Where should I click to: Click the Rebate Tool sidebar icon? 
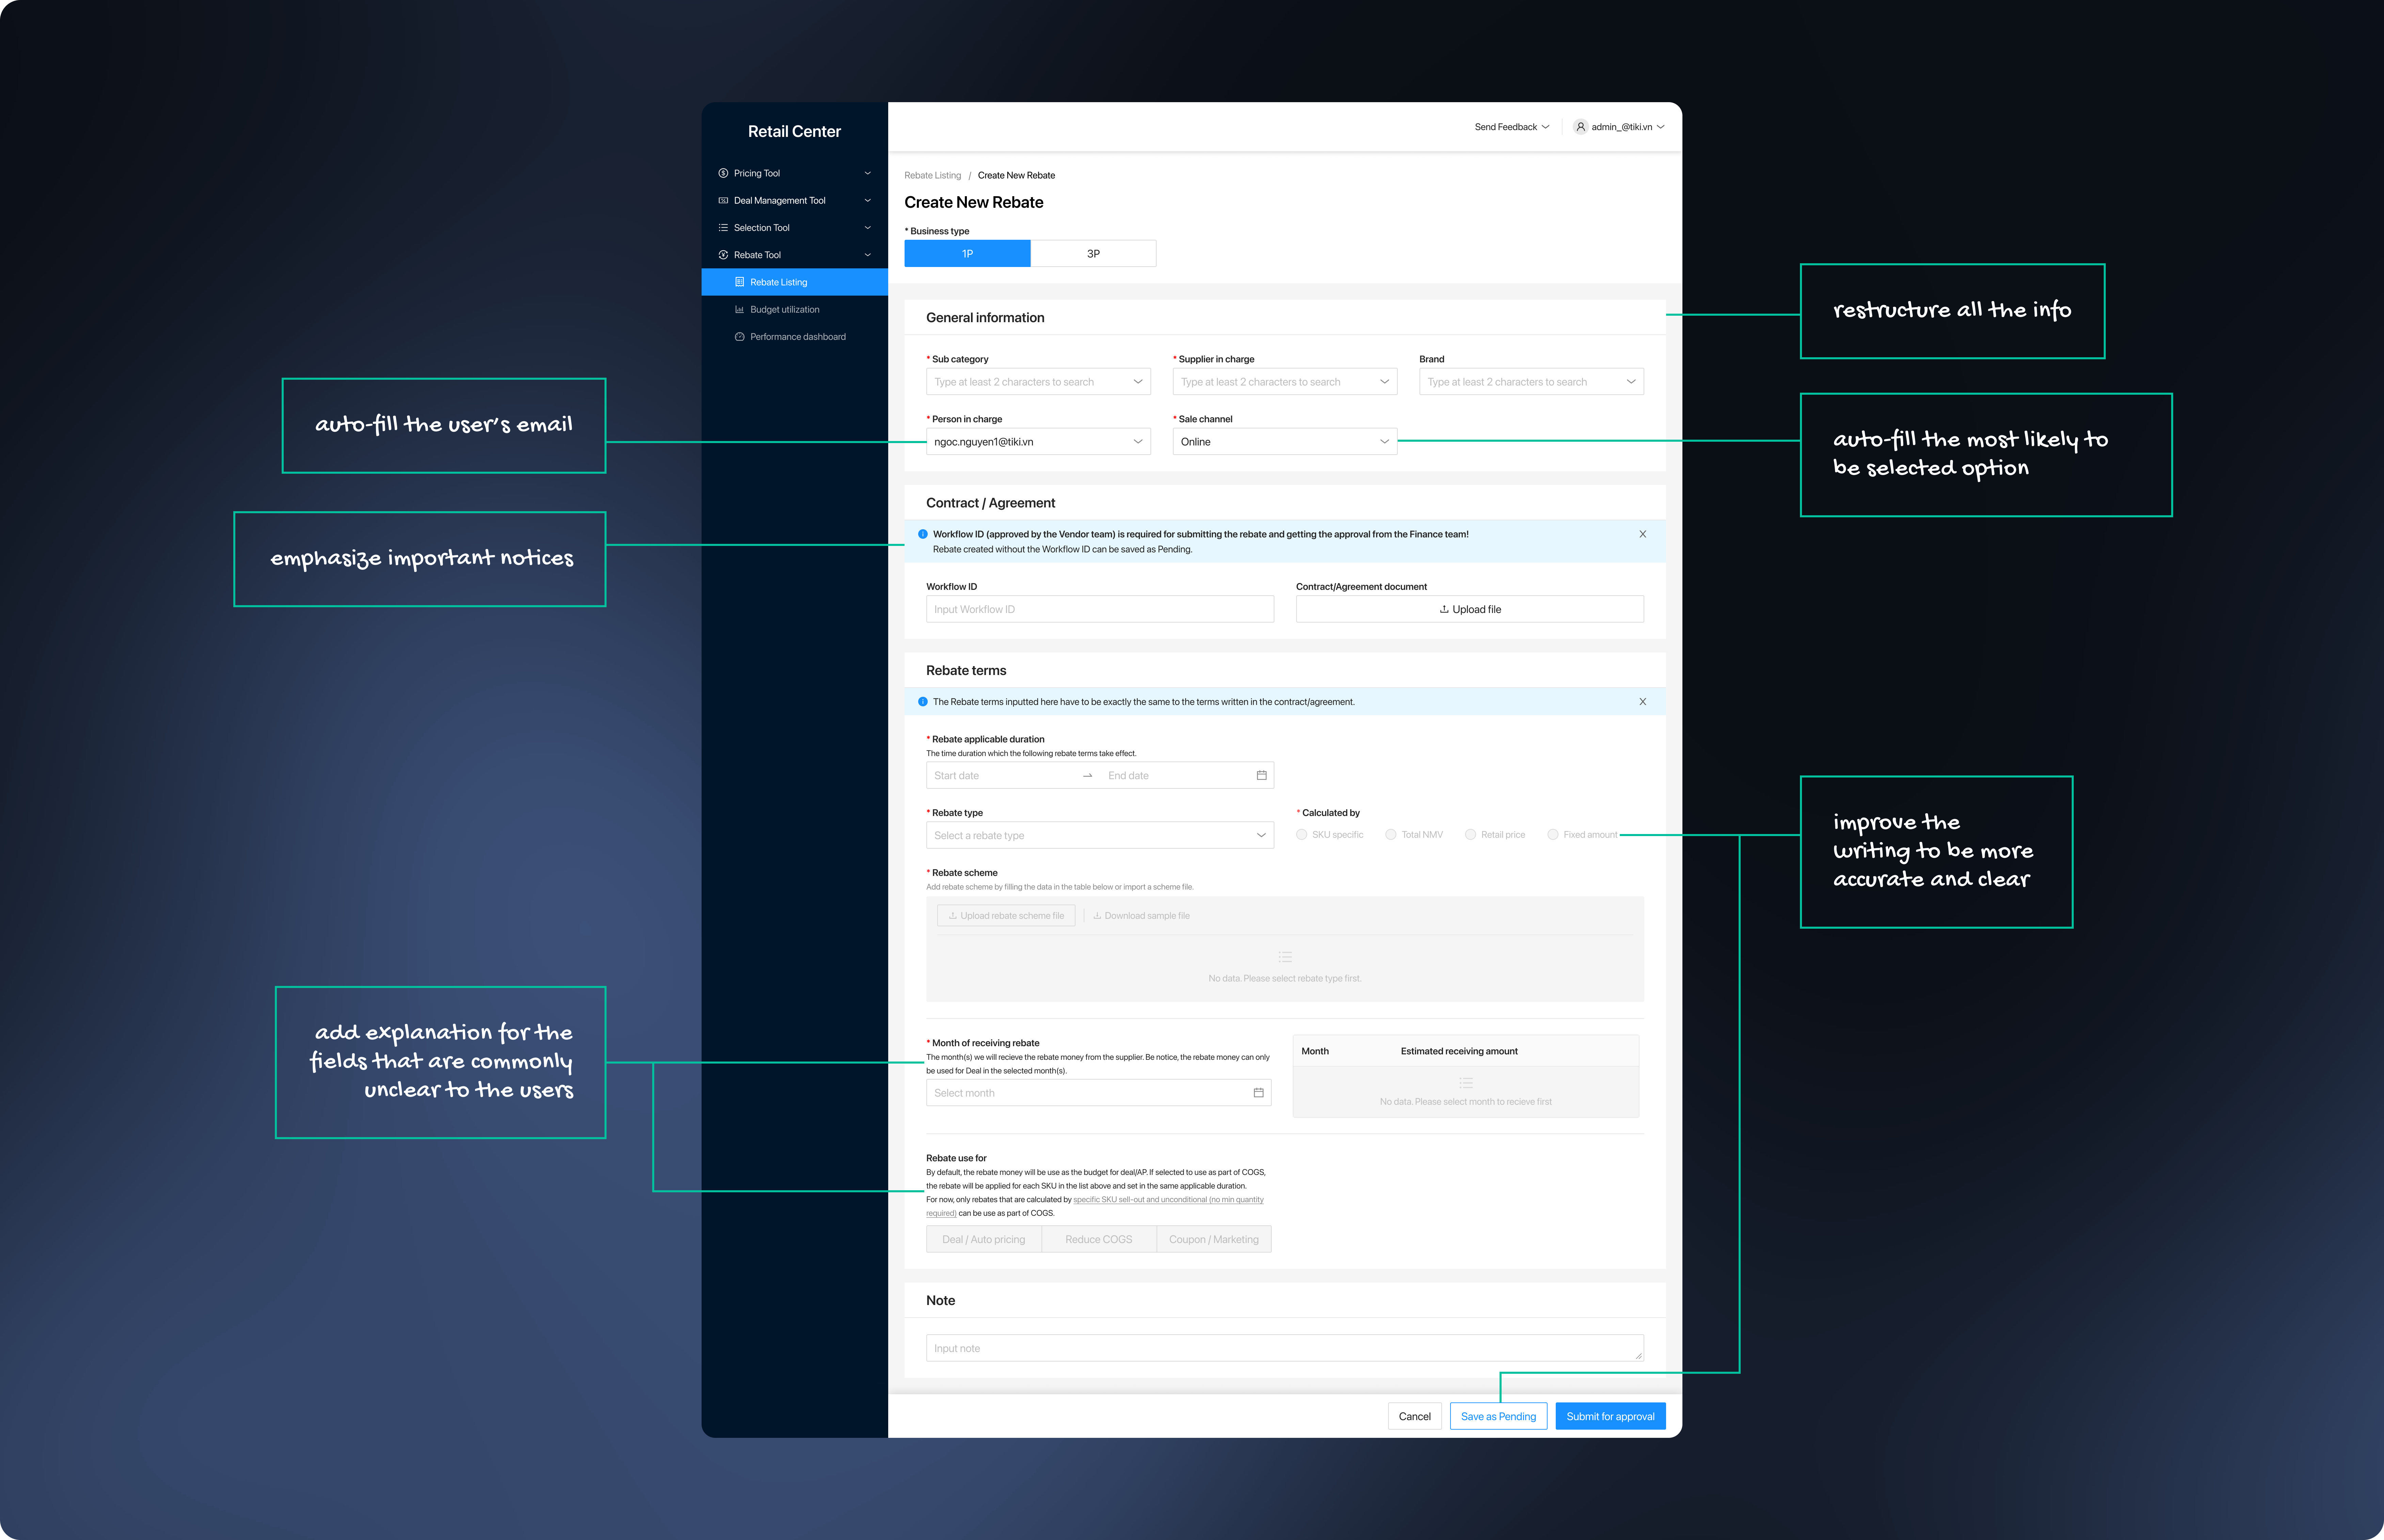[723, 255]
